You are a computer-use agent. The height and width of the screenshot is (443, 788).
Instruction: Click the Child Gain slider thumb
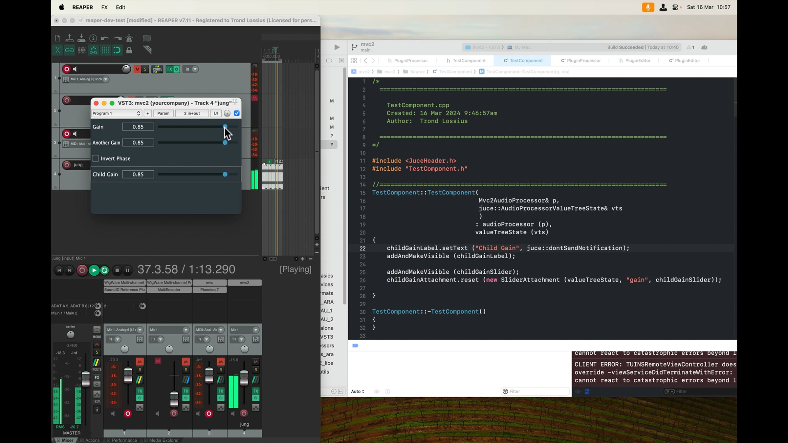point(225,174)
